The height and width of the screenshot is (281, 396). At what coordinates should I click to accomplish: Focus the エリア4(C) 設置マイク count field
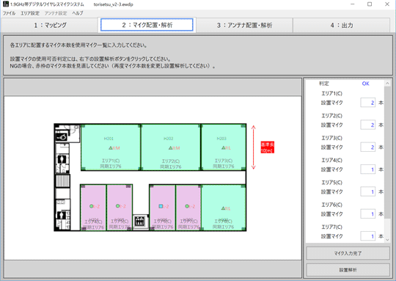[x=367, y=169]
